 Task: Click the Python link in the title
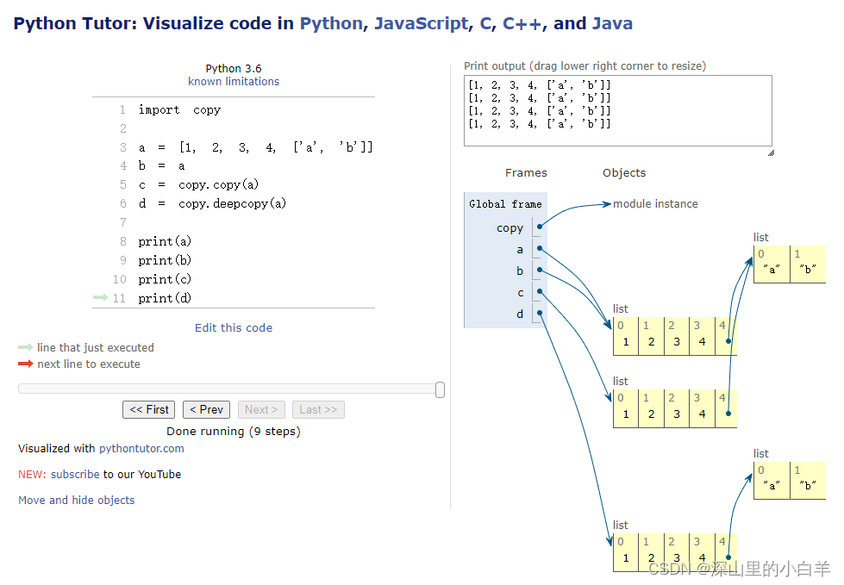[331, 23]
